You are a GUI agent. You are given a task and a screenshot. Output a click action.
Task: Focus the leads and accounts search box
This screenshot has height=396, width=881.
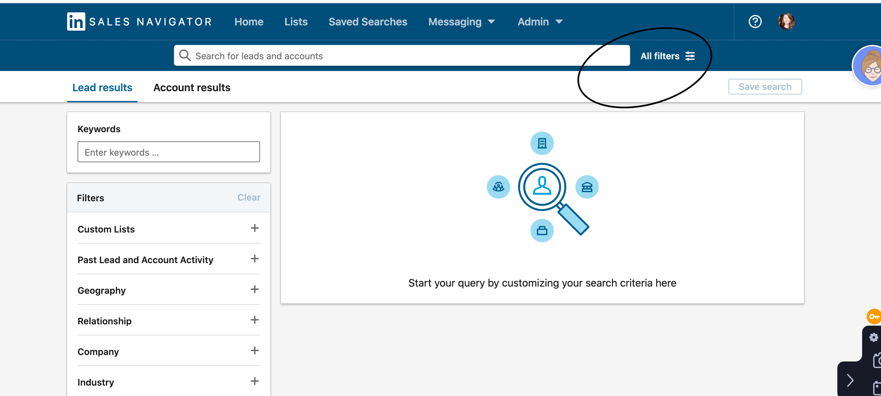tap(402, 55)
